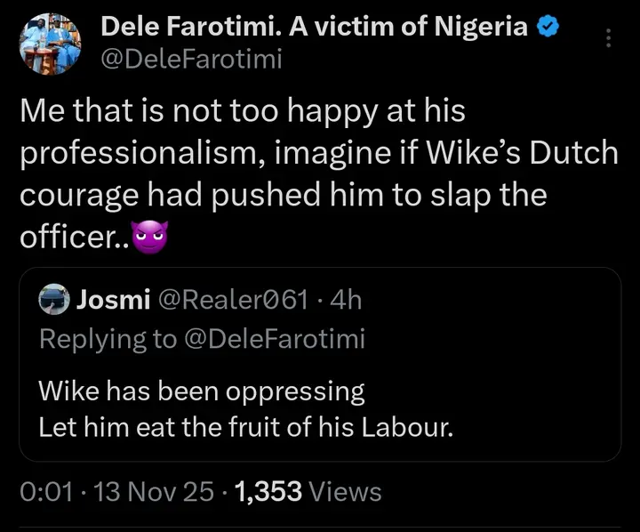Open the tweet's three-dot more options menu
This screenshot has width=640, height=532.
(608, 38)
